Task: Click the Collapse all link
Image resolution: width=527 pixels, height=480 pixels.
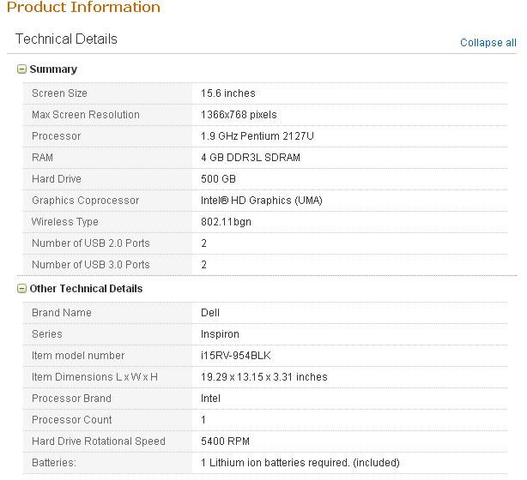Action: (x=488, y=43)
